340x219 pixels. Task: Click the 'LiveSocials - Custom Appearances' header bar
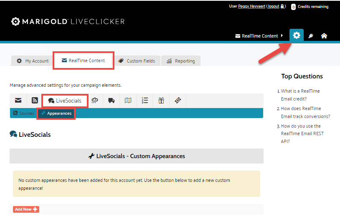click(x=137, y=156)
